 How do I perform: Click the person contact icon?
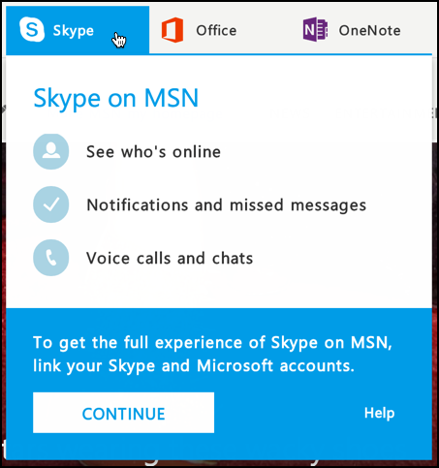pos(51,151)
